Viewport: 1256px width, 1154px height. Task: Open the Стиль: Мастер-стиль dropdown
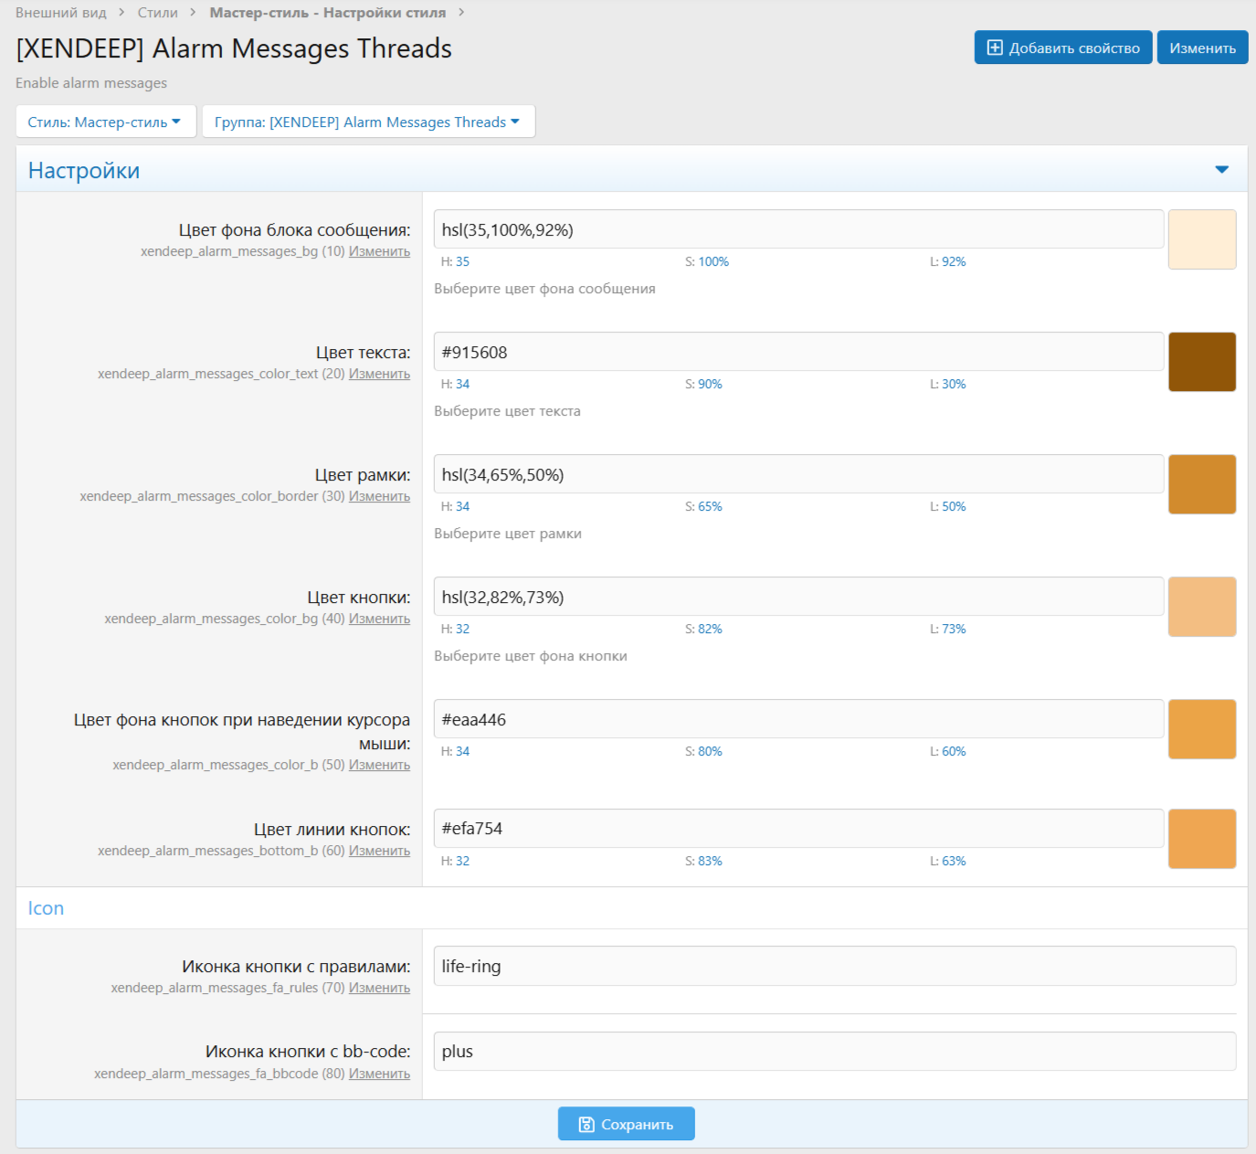pyautogui.click(x=105, y=122)
